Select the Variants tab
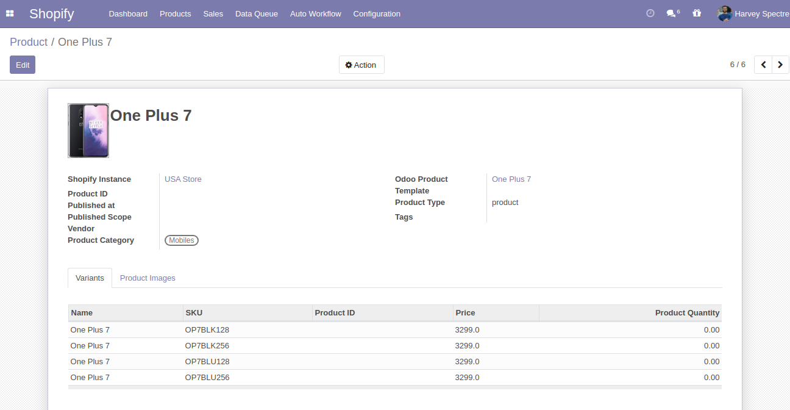This screenshot has width=790, height=410. [90, 278]
